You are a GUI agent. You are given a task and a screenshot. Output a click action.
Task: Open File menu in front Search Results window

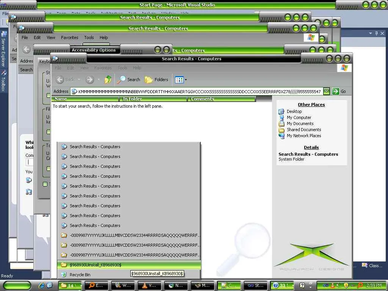(x=58, y=67)
